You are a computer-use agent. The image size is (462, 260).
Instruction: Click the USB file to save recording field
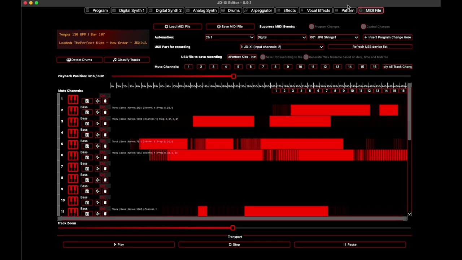click(x=242, y=57)
